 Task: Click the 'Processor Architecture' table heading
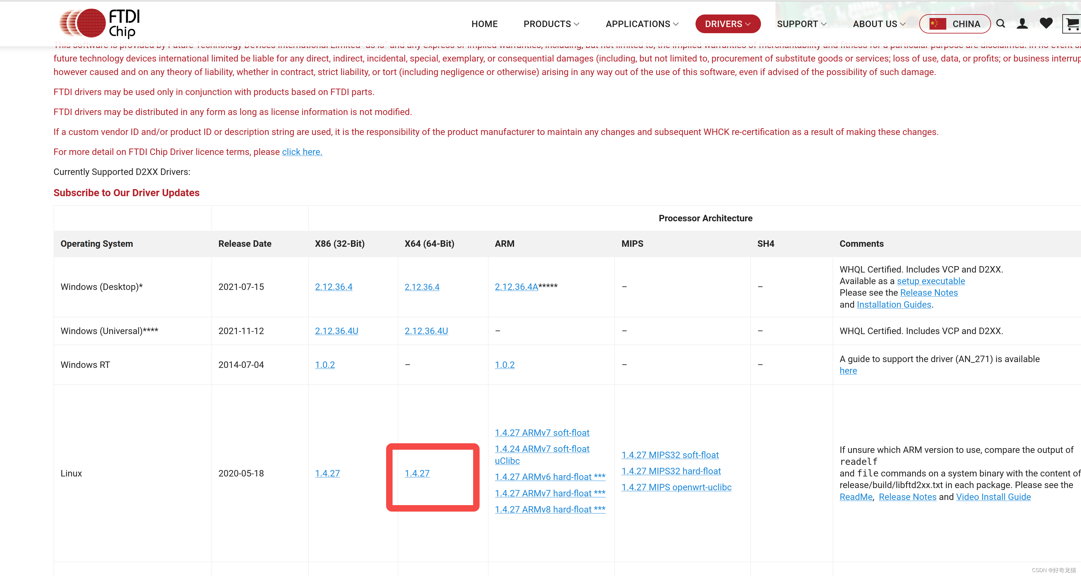(x=706, y=218)
